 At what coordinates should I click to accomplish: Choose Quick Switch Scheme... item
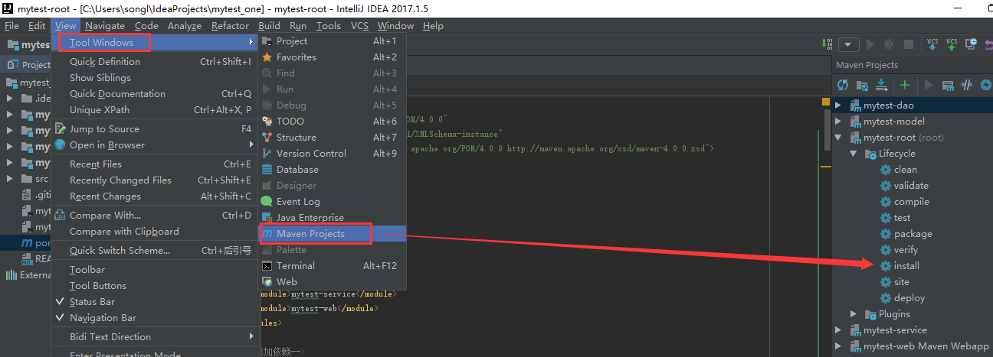tap(154, 251)
